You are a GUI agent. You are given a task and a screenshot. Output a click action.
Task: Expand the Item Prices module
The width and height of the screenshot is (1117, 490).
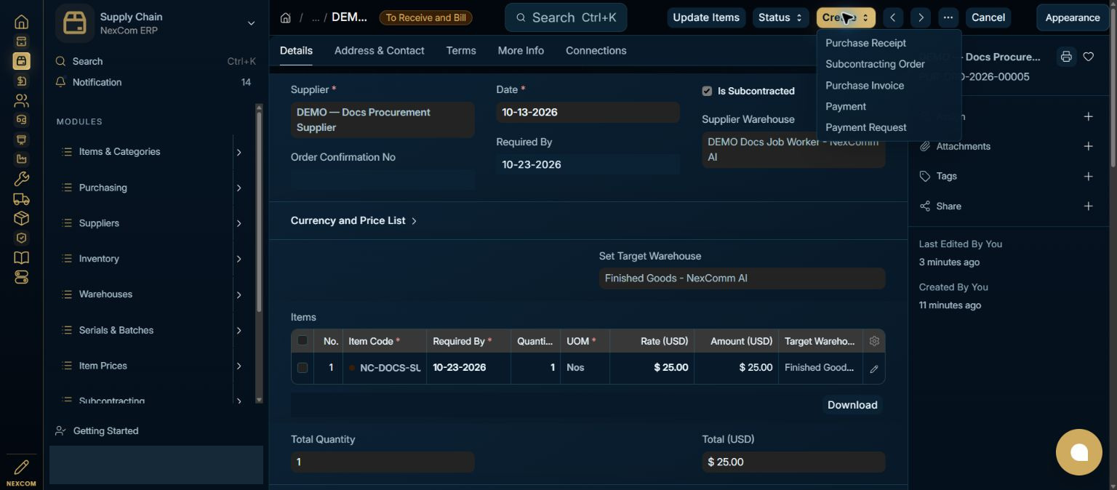(239, 366)
